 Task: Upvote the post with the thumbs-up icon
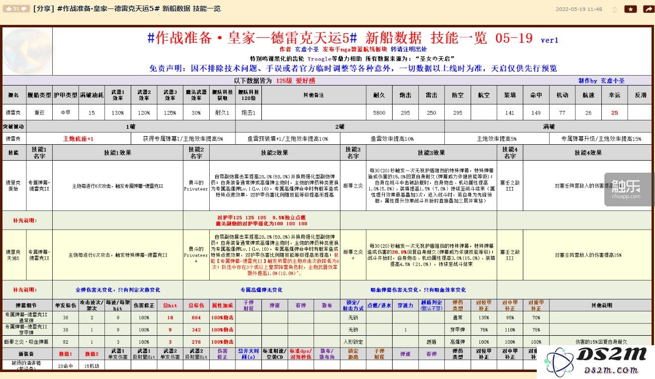[x=8, y=9]
